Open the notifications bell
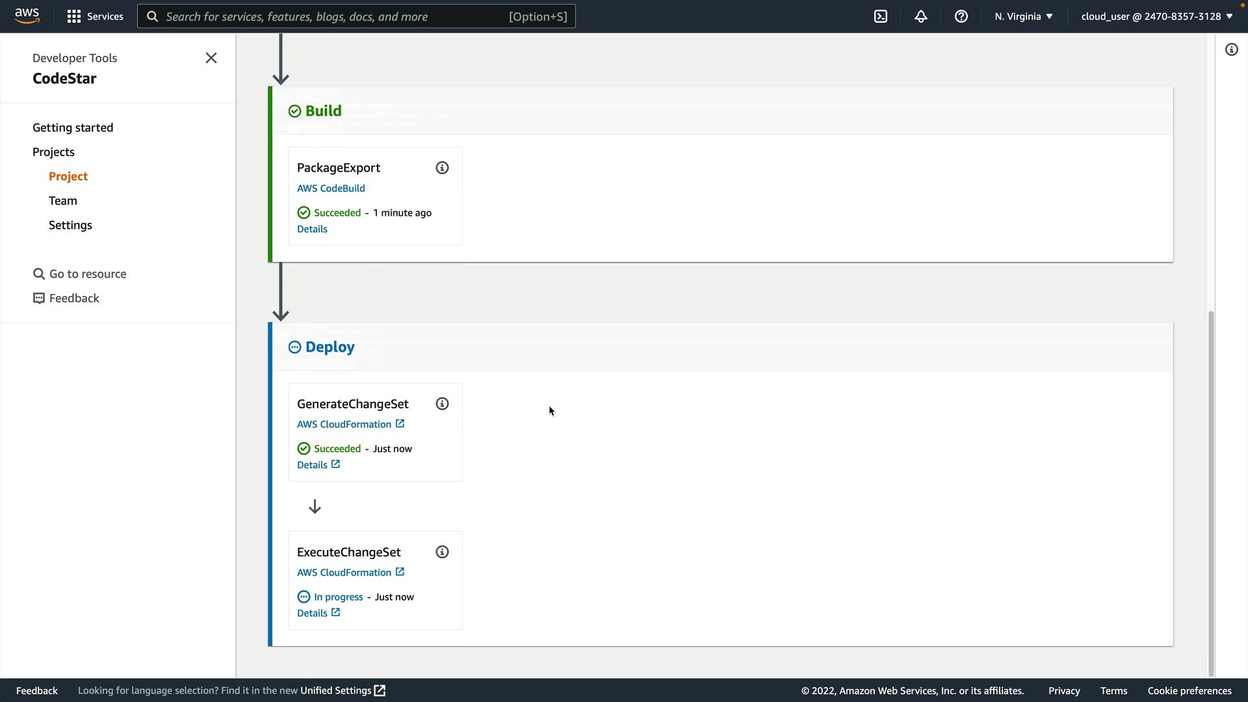Viewport: 1248px width, 702px height. [x=921, y=16]
